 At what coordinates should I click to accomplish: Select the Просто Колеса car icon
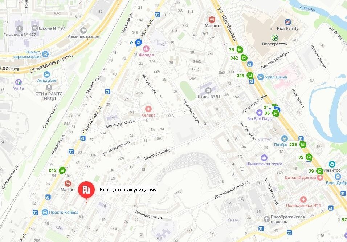click(45, 212)
